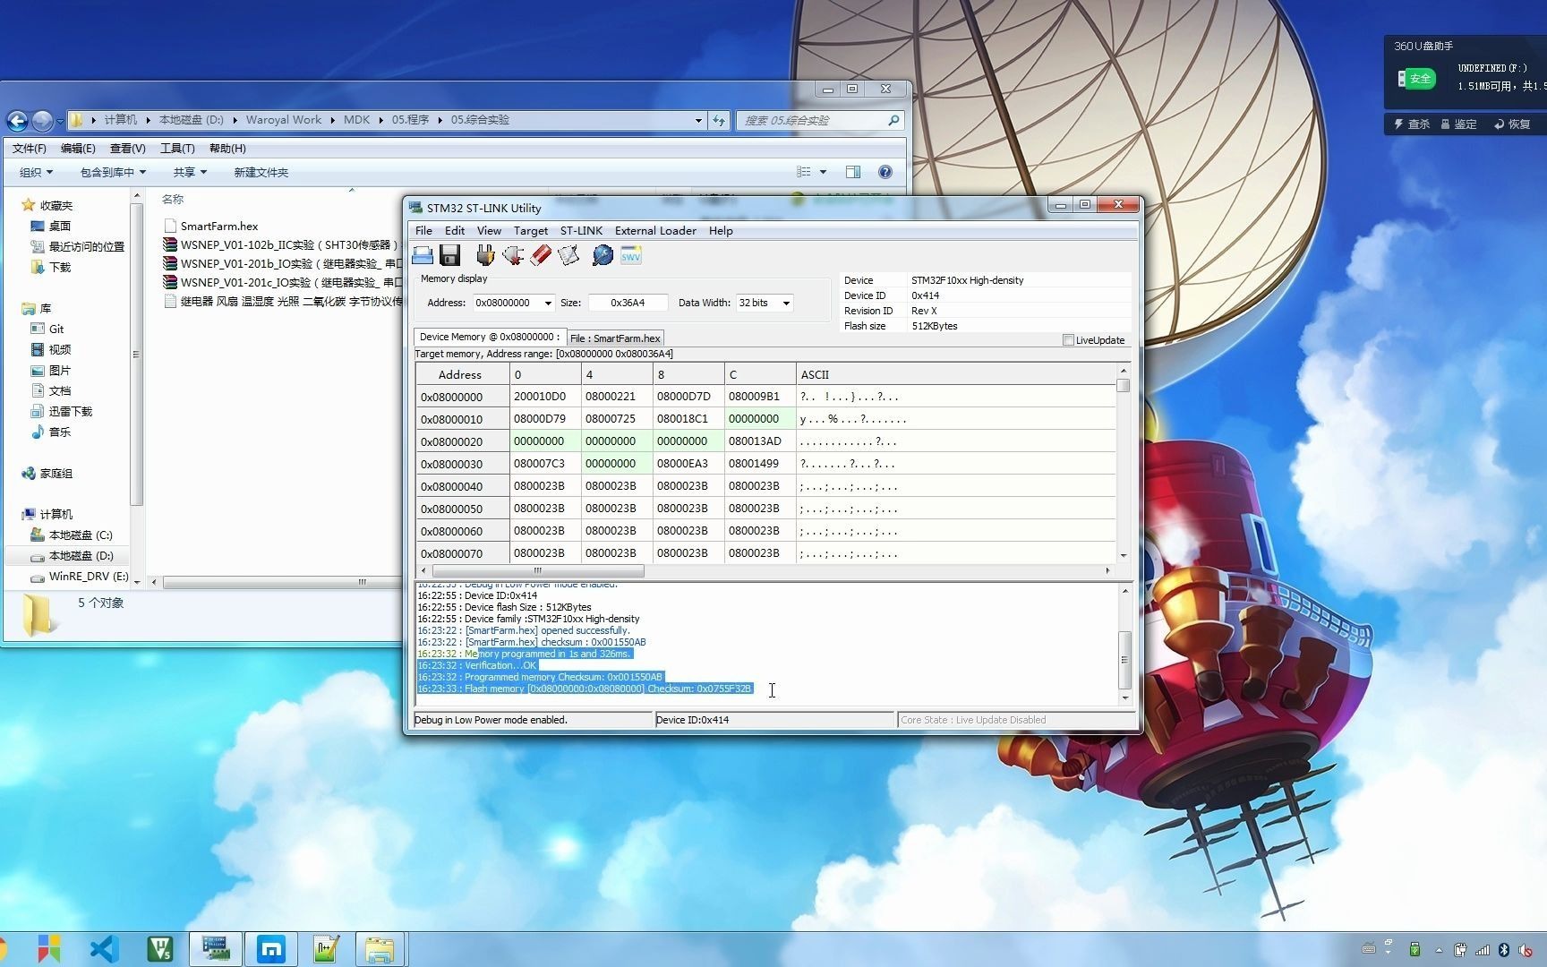Expand the view options arrow in Explorer
The height and width of the screenshot is (967, 1547).
coord(824,172)
